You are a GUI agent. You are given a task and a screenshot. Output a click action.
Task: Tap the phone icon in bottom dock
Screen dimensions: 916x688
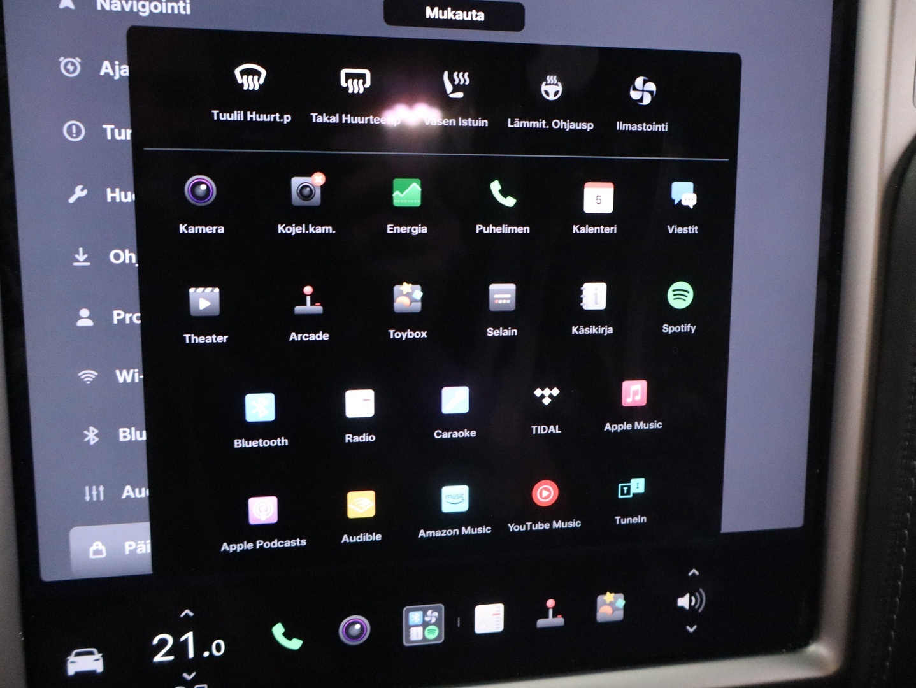287,636
